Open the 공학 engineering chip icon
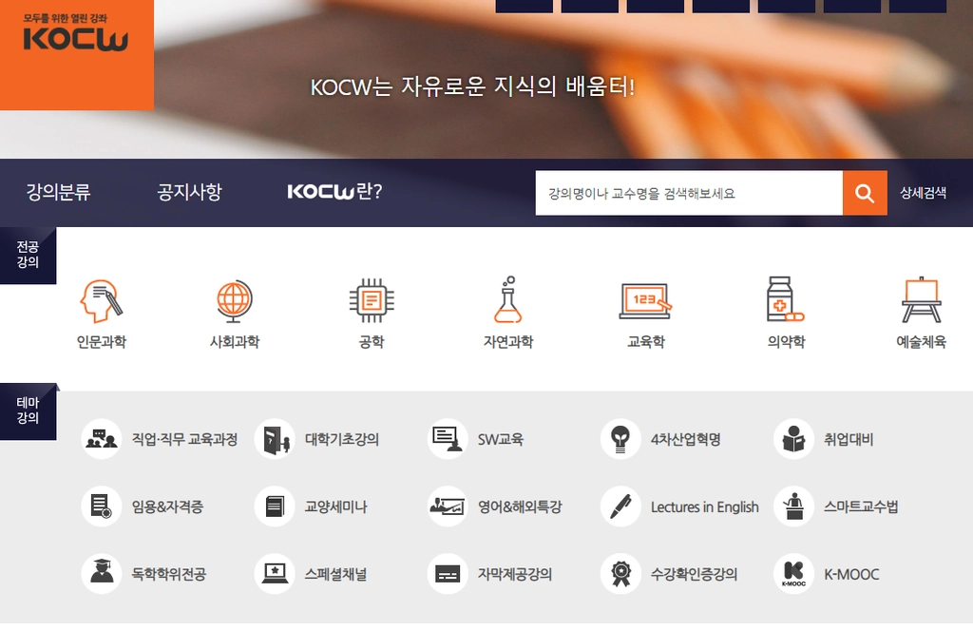The width and height of the screenshot is (973, 630). (372, 300)
